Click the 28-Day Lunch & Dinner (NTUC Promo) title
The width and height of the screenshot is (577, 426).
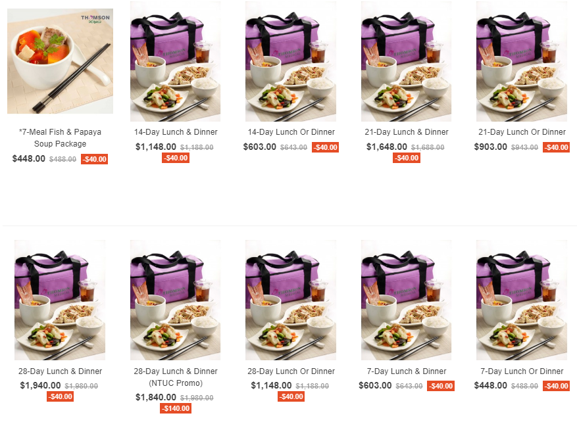coord(176,377)
